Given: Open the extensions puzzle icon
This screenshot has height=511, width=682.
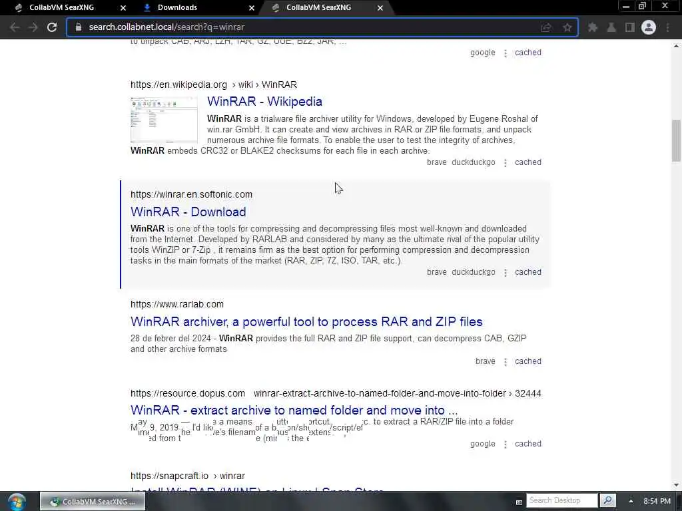Looking at the screenshot, I should point(592,27).
